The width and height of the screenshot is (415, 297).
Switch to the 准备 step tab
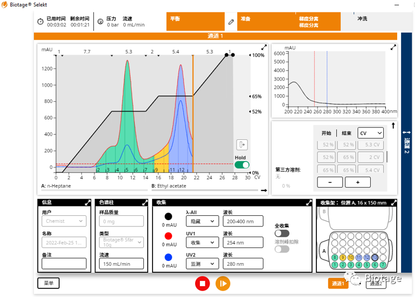266,22
